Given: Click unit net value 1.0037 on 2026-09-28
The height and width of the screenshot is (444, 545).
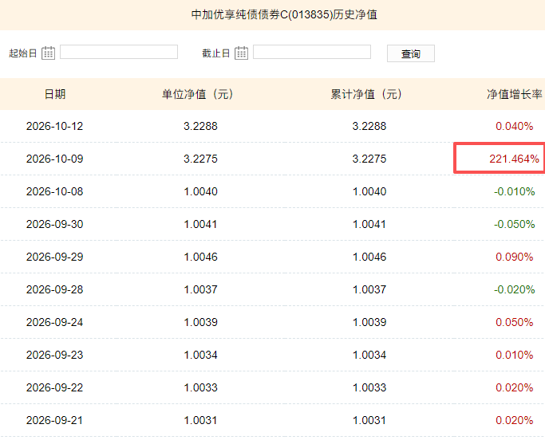Looking at the screenshot, I should click(x=200, y=289).
